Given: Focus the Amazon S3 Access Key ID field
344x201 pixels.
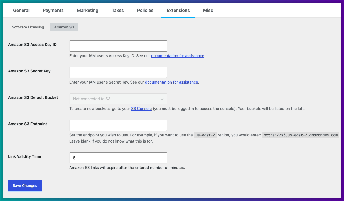Looking at the screenshot, I should tap(118, 46).
